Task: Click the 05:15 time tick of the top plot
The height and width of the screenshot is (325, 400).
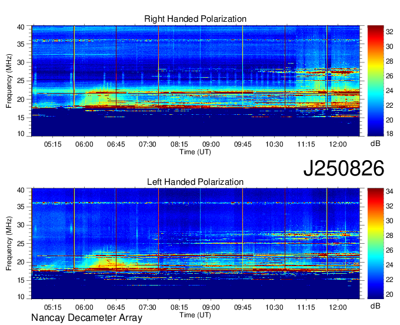Action: coord(52,144)
